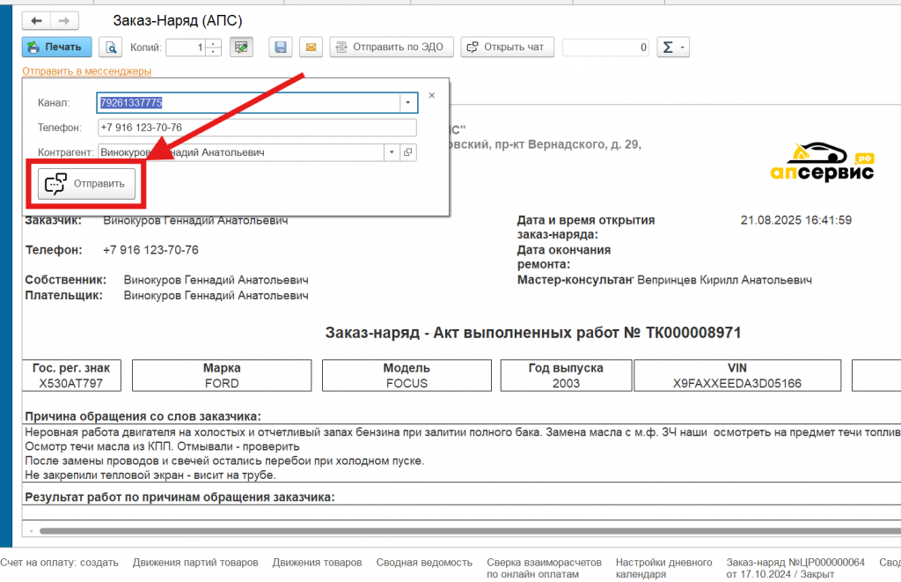Screen dimensions: 901x582
Task: Click the Отправить send button
Action: pos(86,184)
